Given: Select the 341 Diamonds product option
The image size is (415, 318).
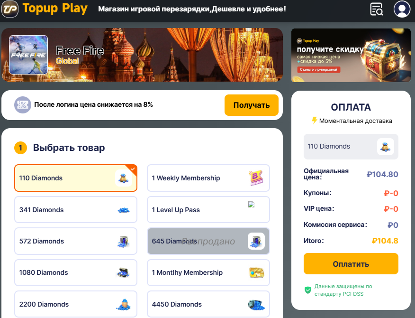Looking at the screenshot, I should click(x=76, y=209).
